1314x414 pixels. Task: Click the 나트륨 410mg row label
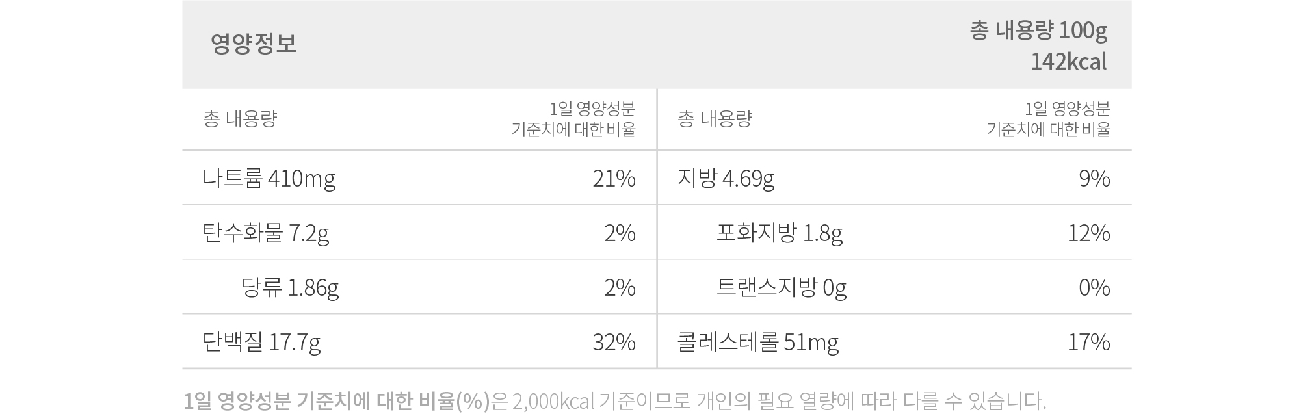point(269,178)
